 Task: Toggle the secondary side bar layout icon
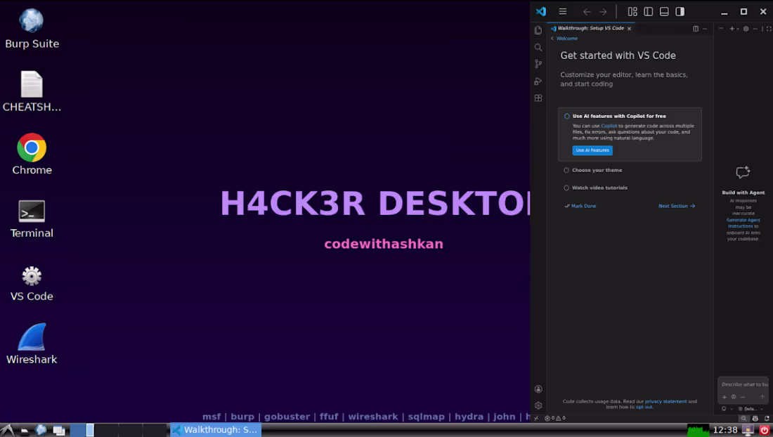(680, 12)
